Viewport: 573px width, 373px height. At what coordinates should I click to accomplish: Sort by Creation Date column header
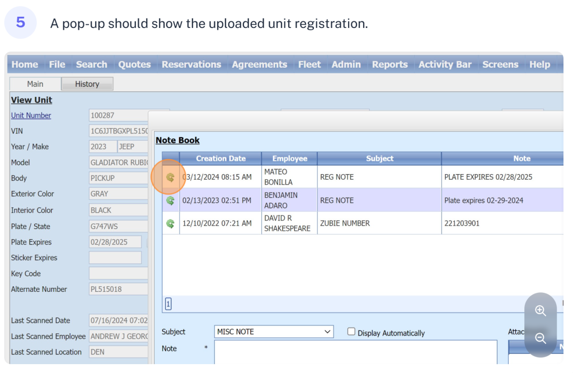coord(220,158)
